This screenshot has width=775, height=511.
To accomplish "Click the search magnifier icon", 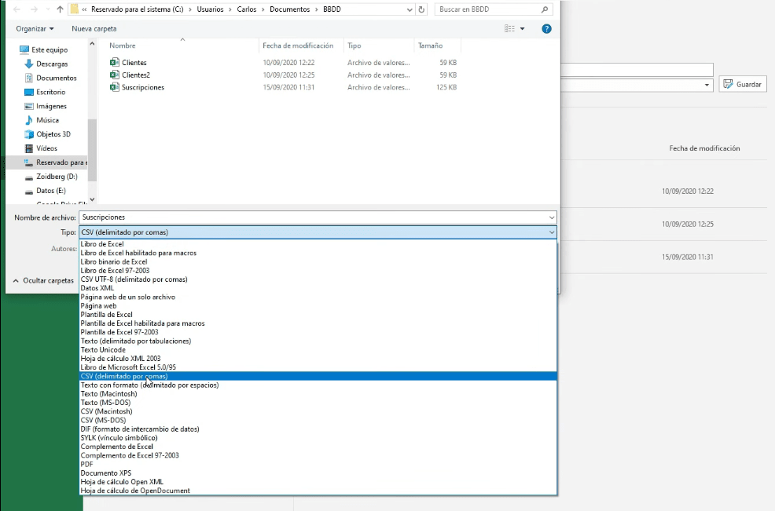I will 544,9.
